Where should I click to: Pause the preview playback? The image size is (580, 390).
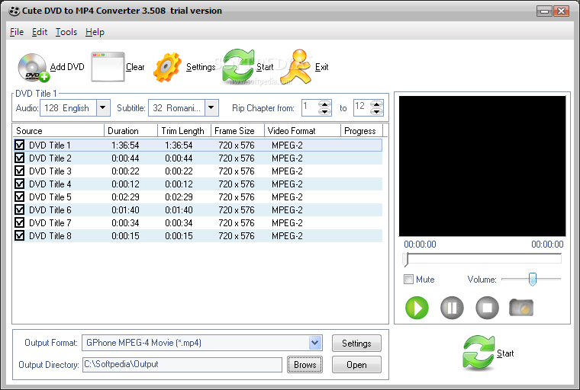(452, 307)
